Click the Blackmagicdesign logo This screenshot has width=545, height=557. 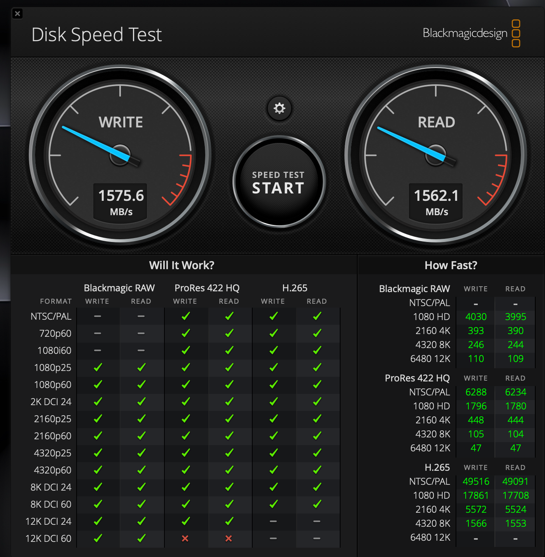(x=471, y=33)
